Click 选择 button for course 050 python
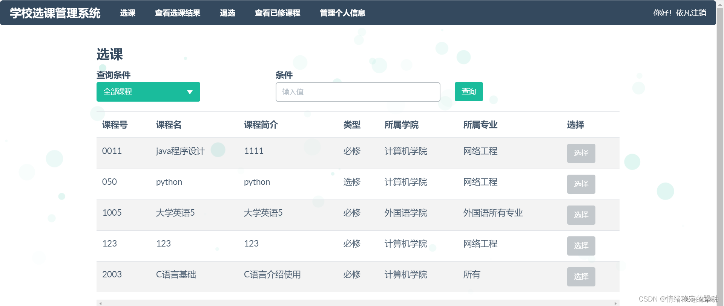724x306 pixels. tap(581, 184)
